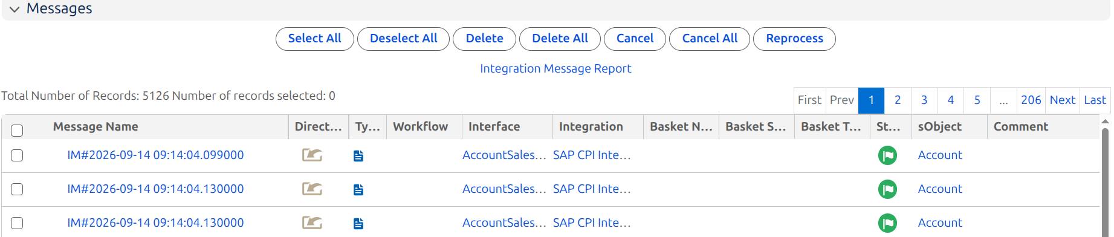1114x237 pixels.
Task: Jump to page 206 in pagination
Action: pyautogui.click(x=1031, y=100)
